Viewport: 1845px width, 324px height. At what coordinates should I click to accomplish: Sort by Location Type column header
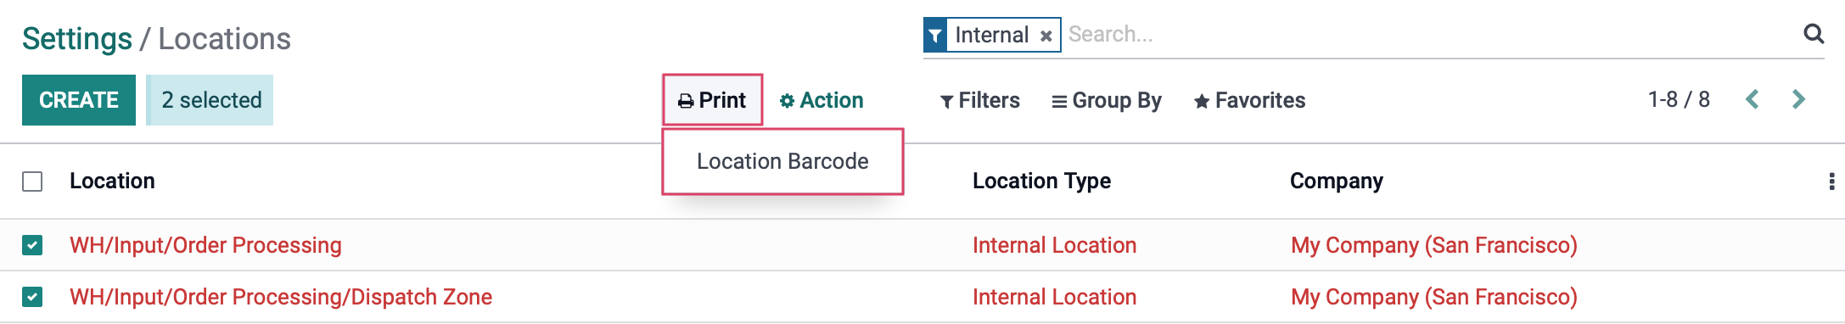(1041, 181)
